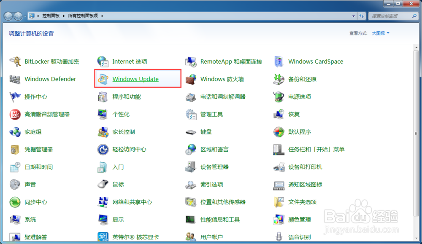Open the 声音 link
The height and width of the screenshot is (244, 422).
30,185
